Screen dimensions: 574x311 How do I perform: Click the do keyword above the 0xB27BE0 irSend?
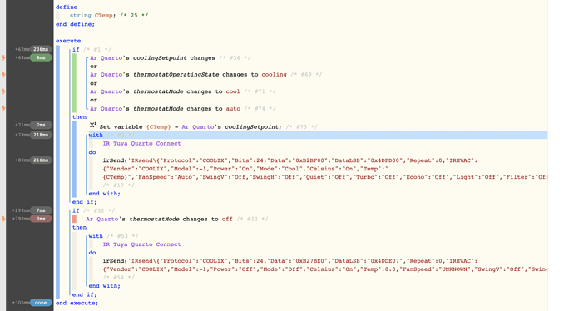click(x=92, y=253)
